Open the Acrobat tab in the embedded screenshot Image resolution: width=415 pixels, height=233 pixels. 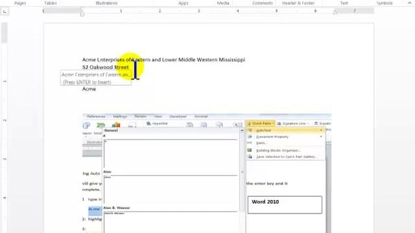(201, 116)
